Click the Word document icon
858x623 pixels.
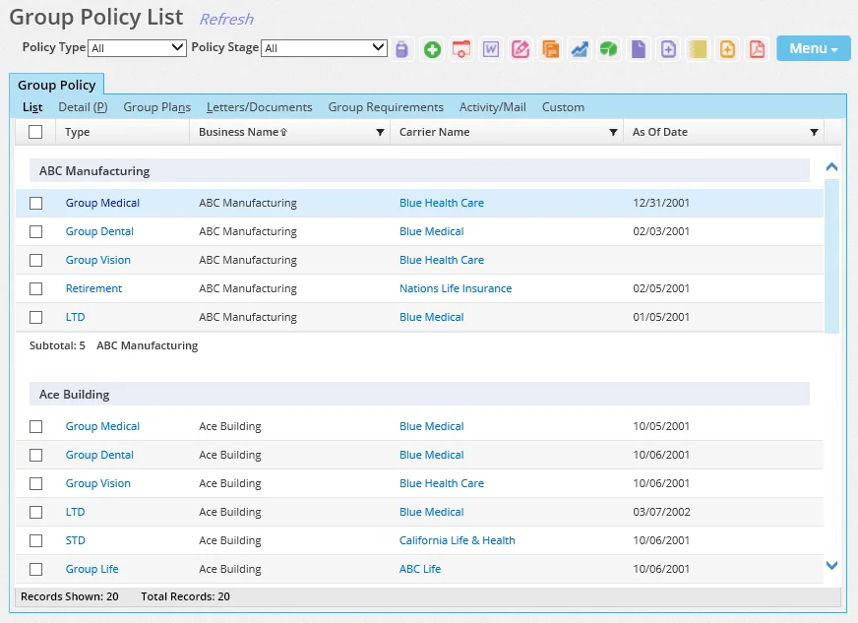coord(491,49)
